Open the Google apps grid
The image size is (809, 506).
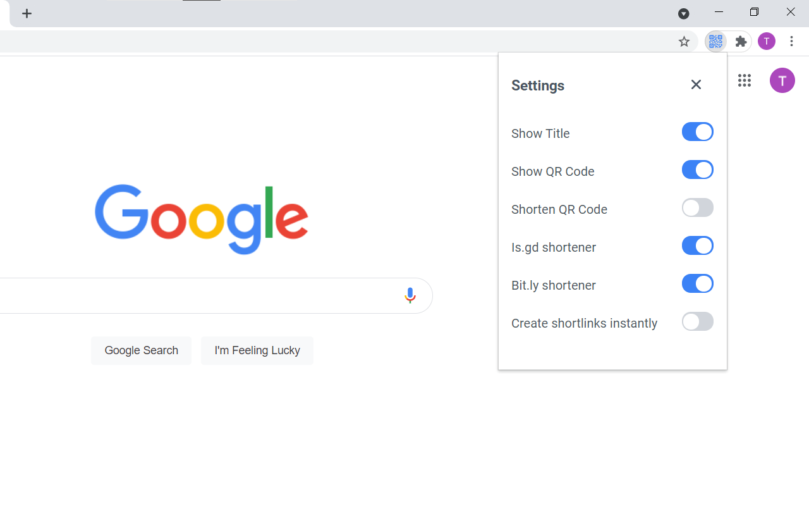pos(745,80)
